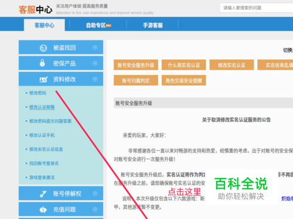
Task: Click the 资料修改 edit card icon
Action: coord(43,80)
